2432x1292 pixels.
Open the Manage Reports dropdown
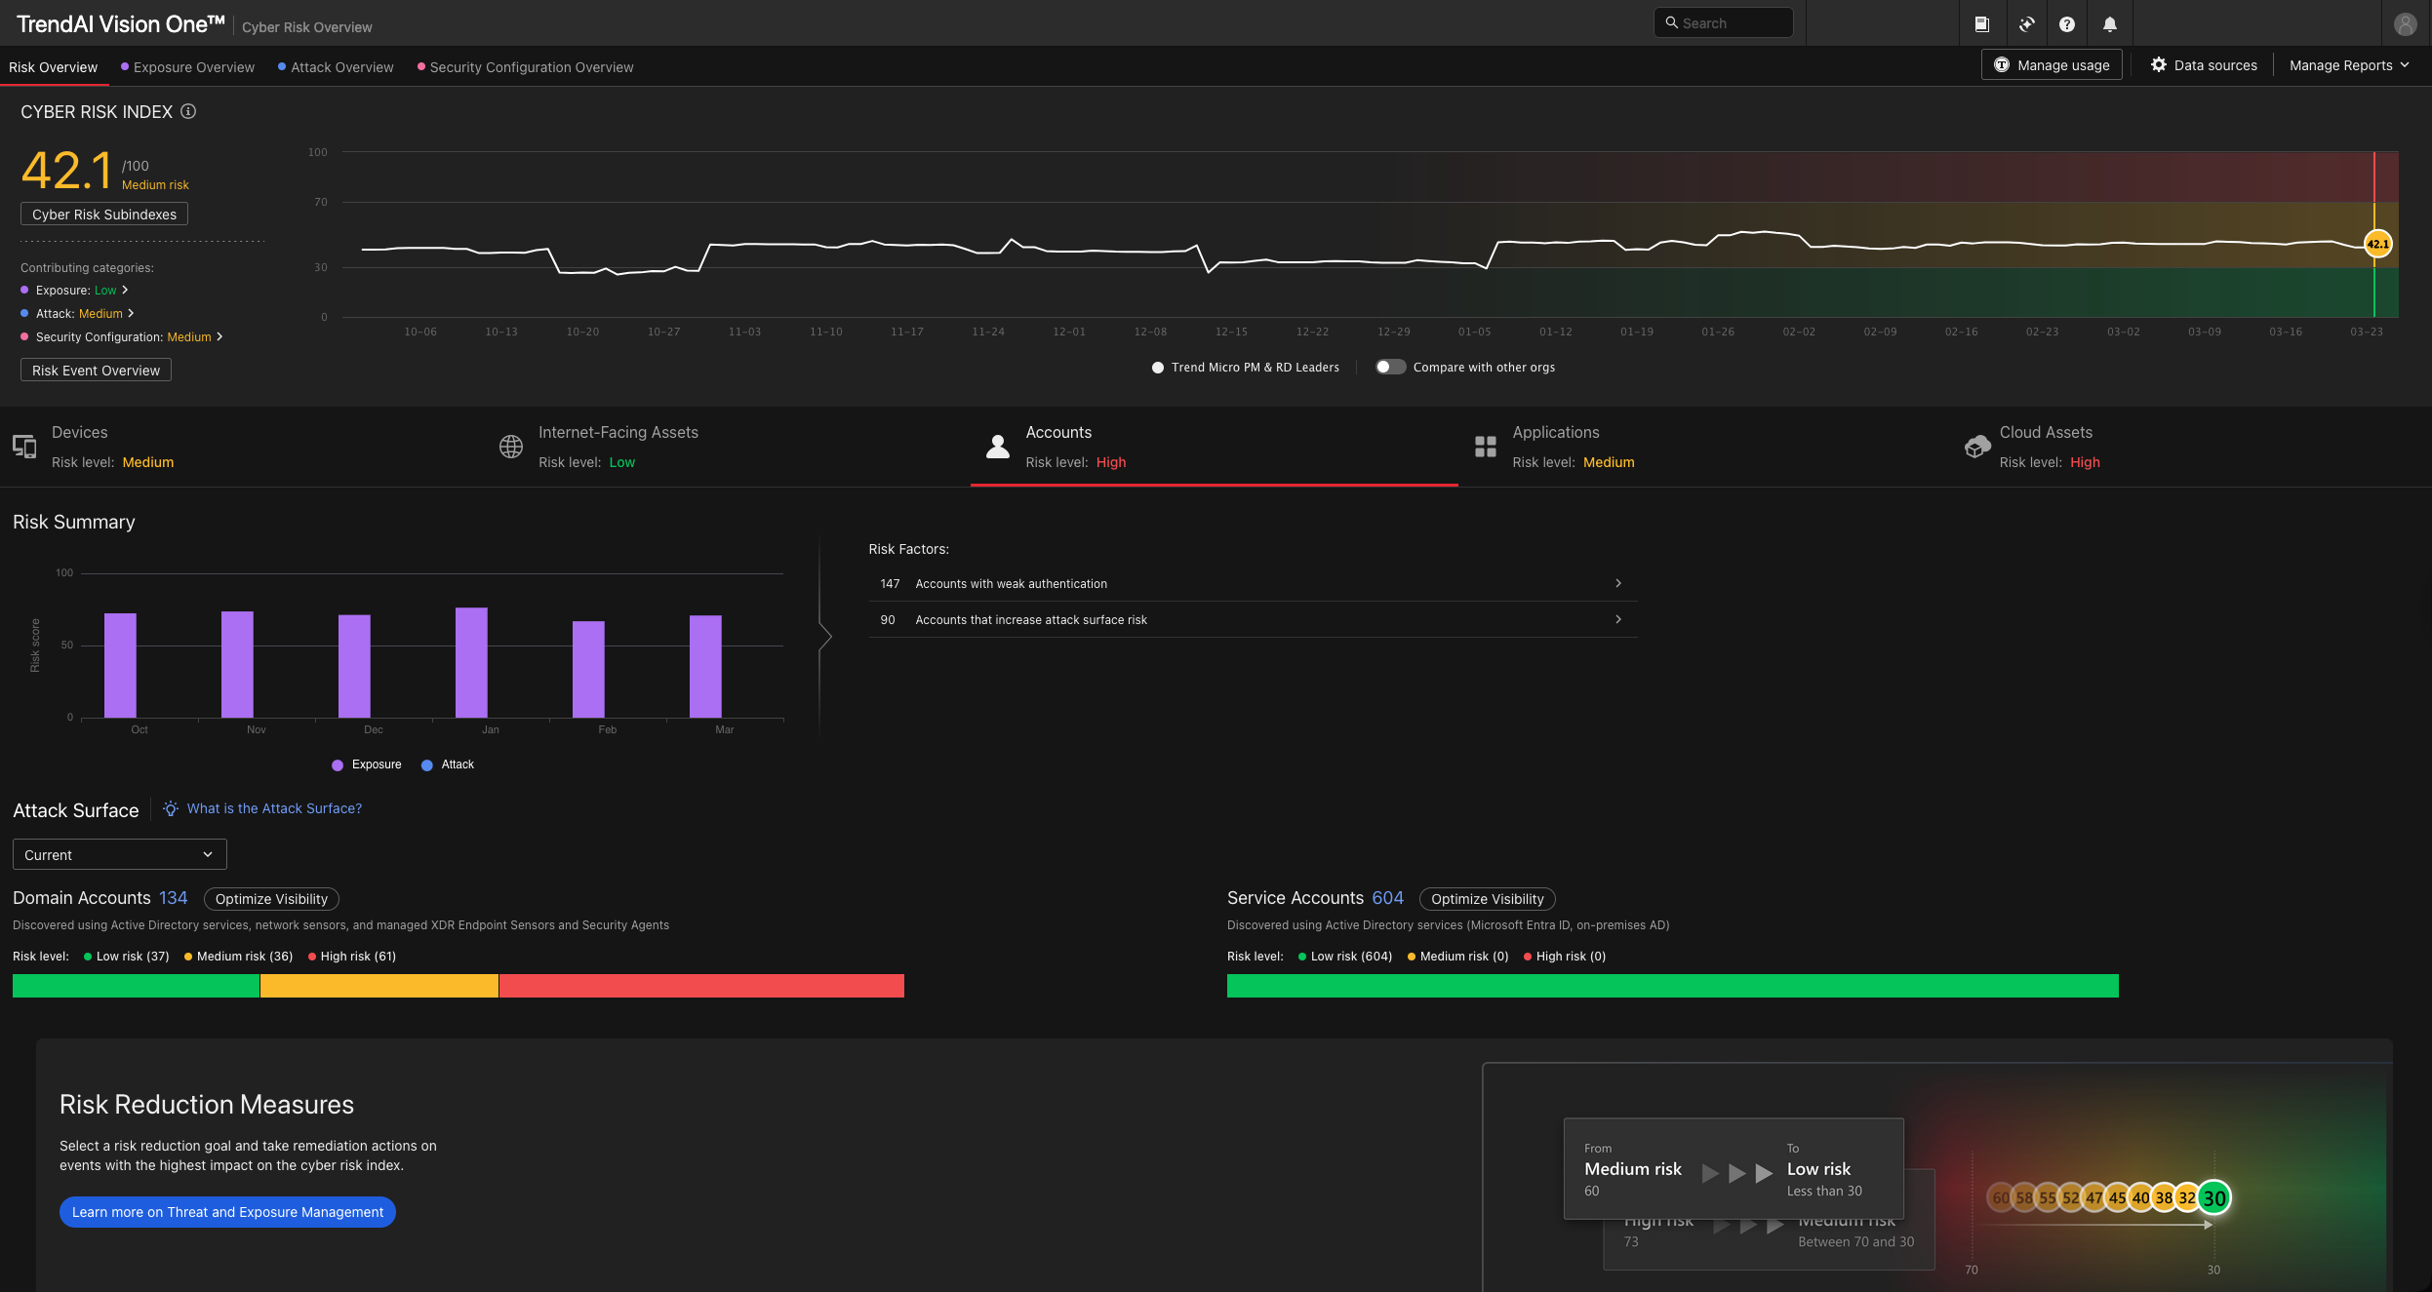[2348, 65]
